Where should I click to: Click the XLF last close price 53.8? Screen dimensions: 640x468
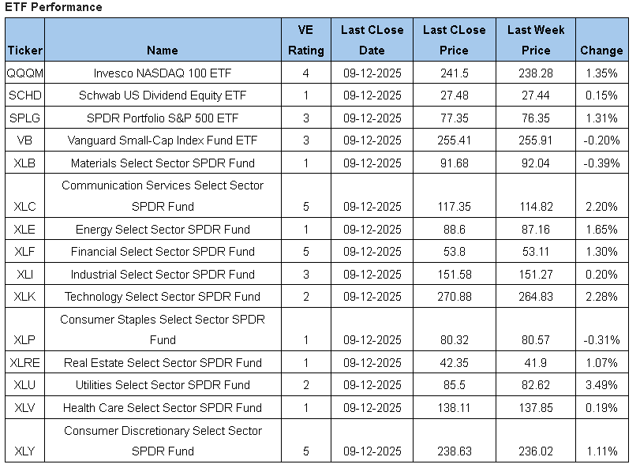[454, 252]
